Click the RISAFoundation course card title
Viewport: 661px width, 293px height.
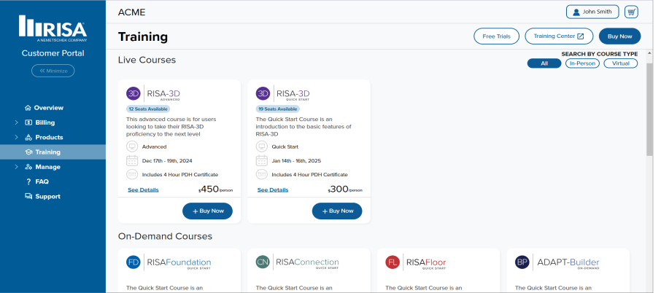[179, 263]
